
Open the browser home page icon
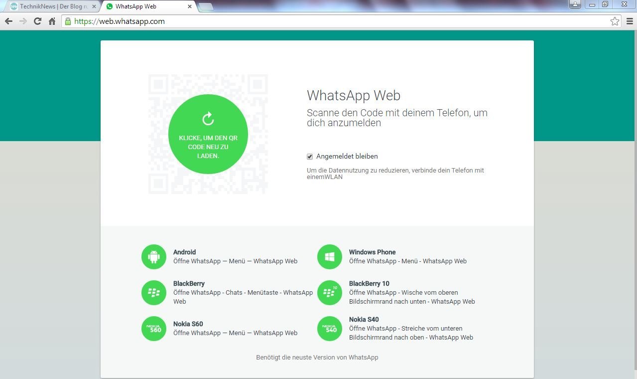coord(52,21)
